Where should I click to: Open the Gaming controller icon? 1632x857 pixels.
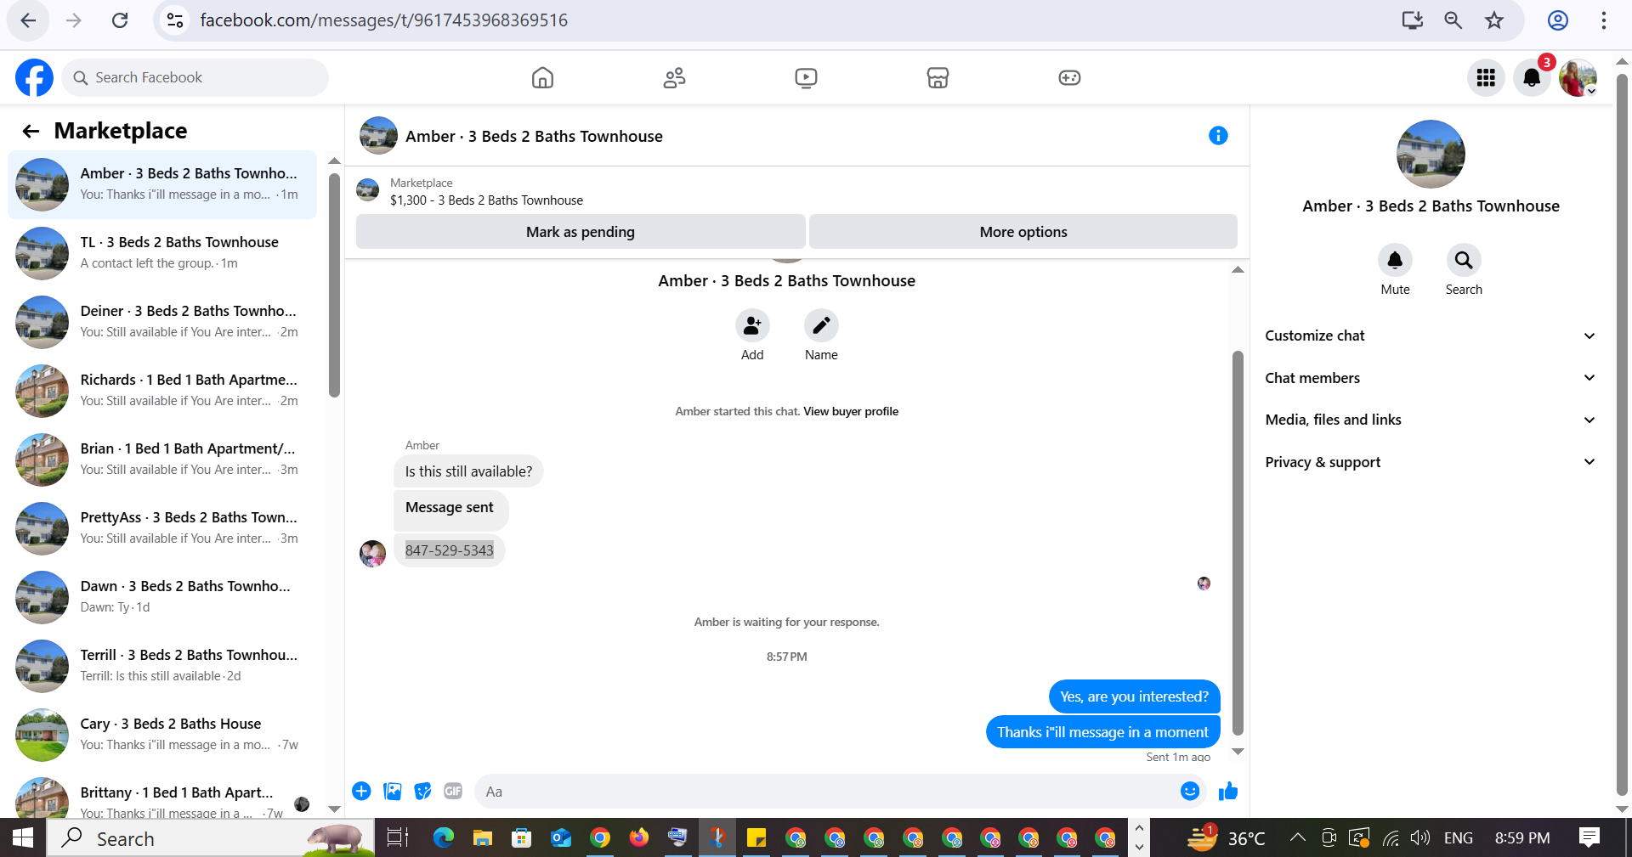[1069, 78]
